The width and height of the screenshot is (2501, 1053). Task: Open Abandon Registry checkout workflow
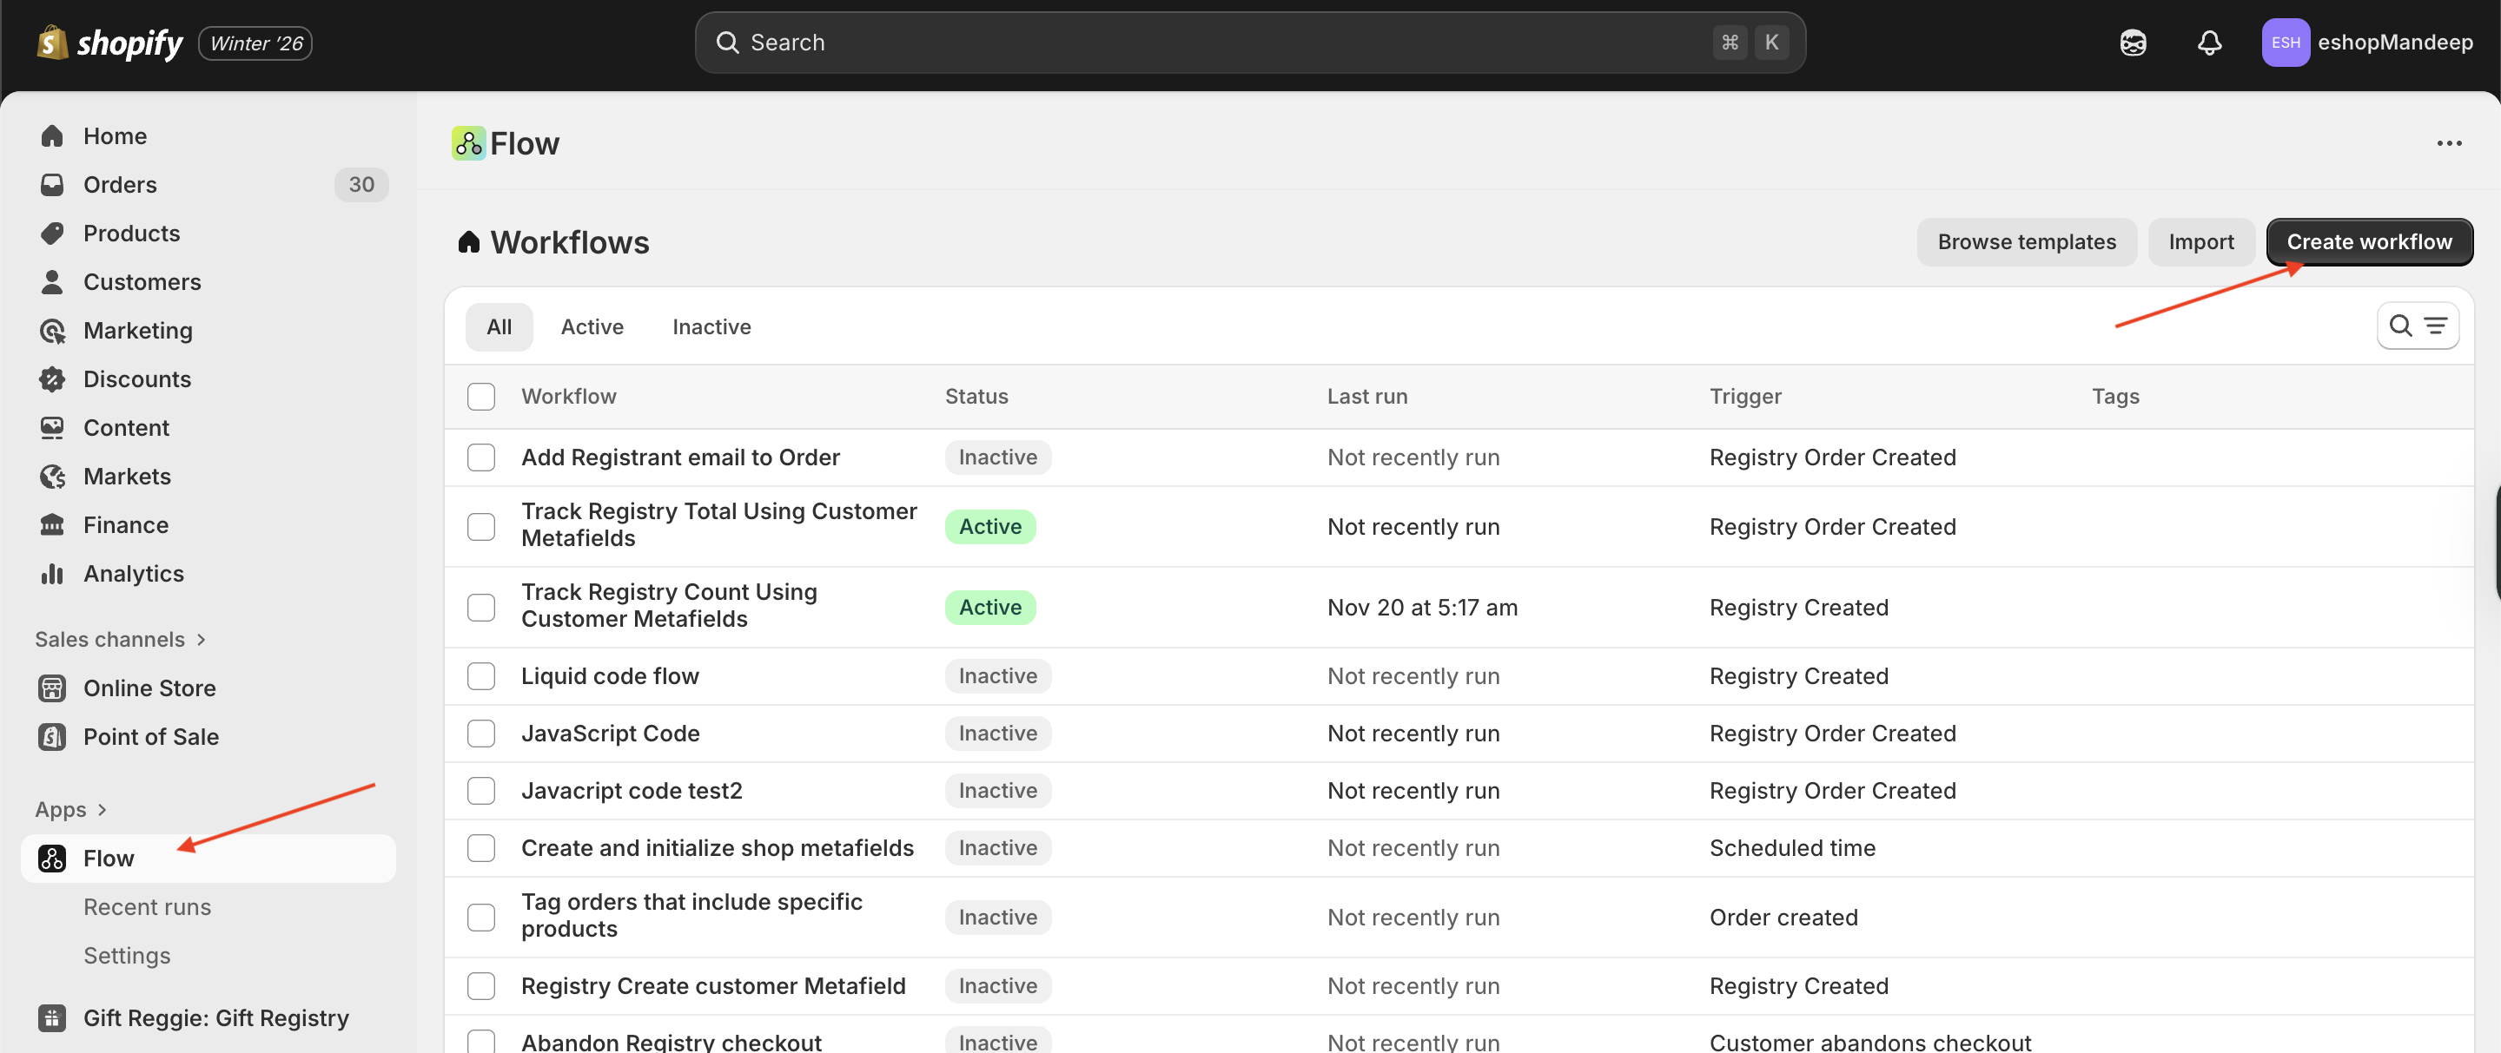coord(671,1042)
